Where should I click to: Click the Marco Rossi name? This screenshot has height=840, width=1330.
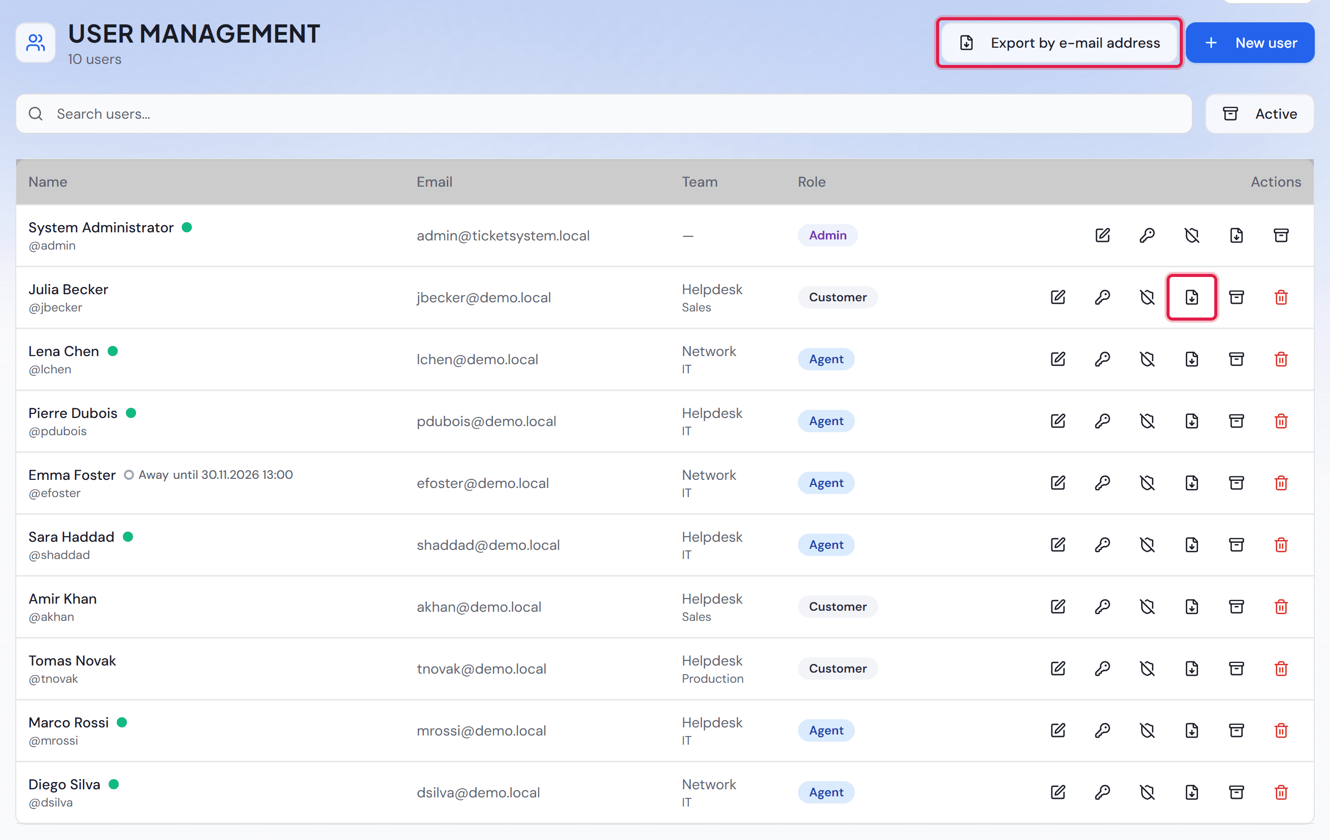(69, 722)
